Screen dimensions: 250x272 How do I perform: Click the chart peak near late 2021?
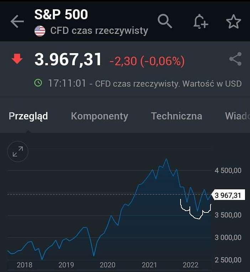pyautogui.click(x=166, y=159)
